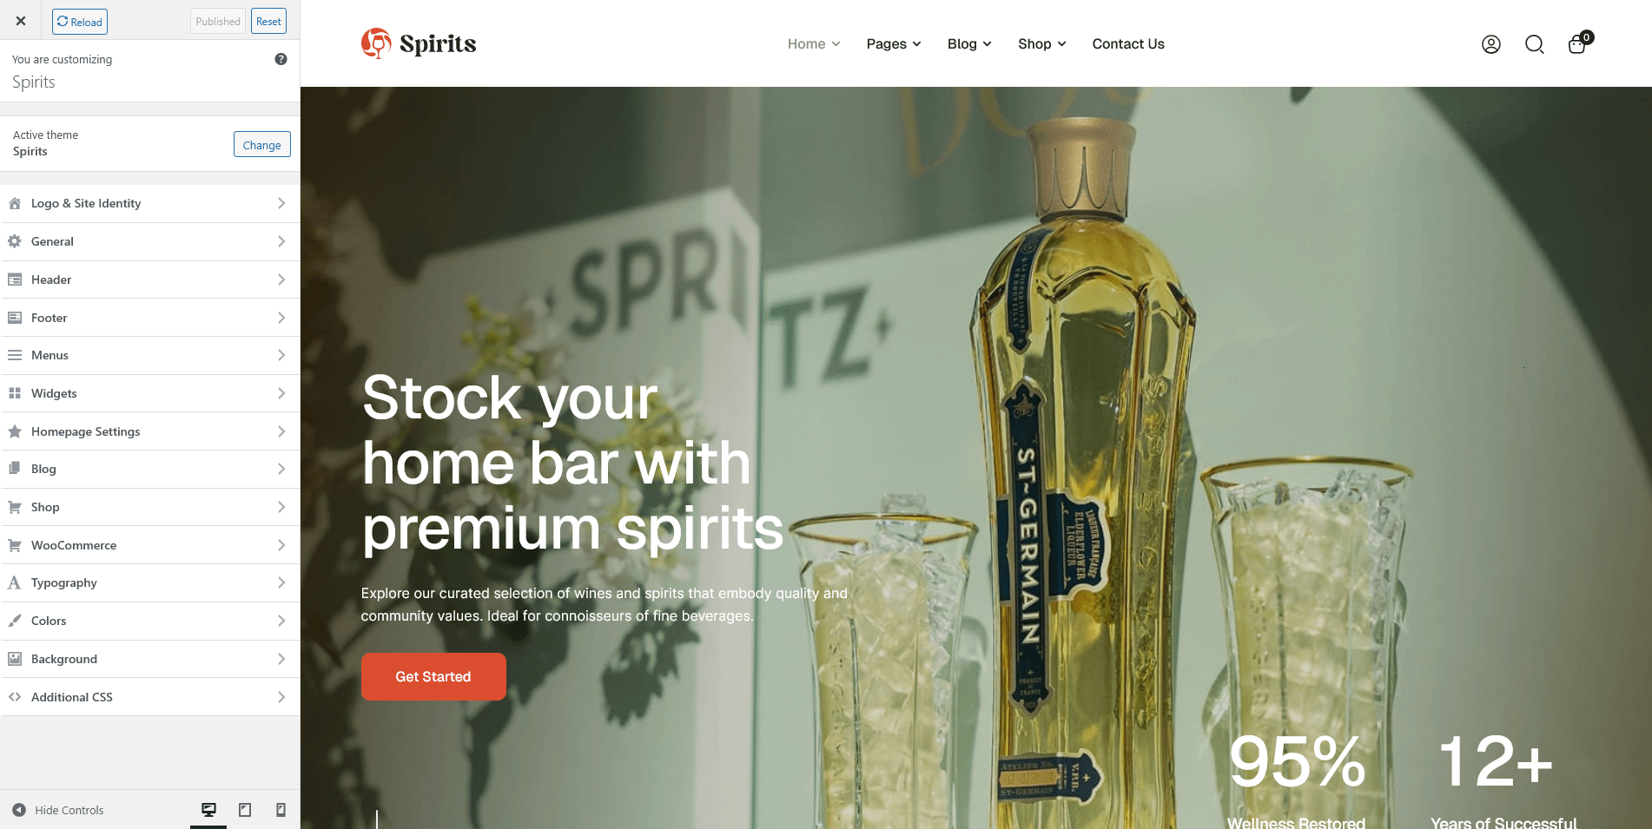This screenshot has width=1652, height=829.
Task: Open the Colors customizer section
Action: (x=149, y=621)
